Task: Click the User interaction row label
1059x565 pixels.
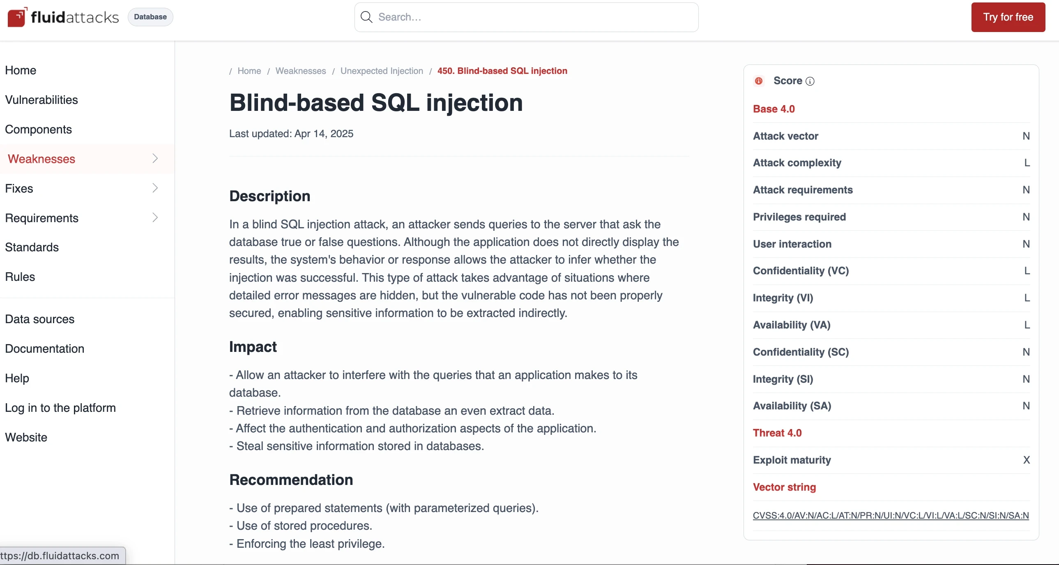Action: 792,244
